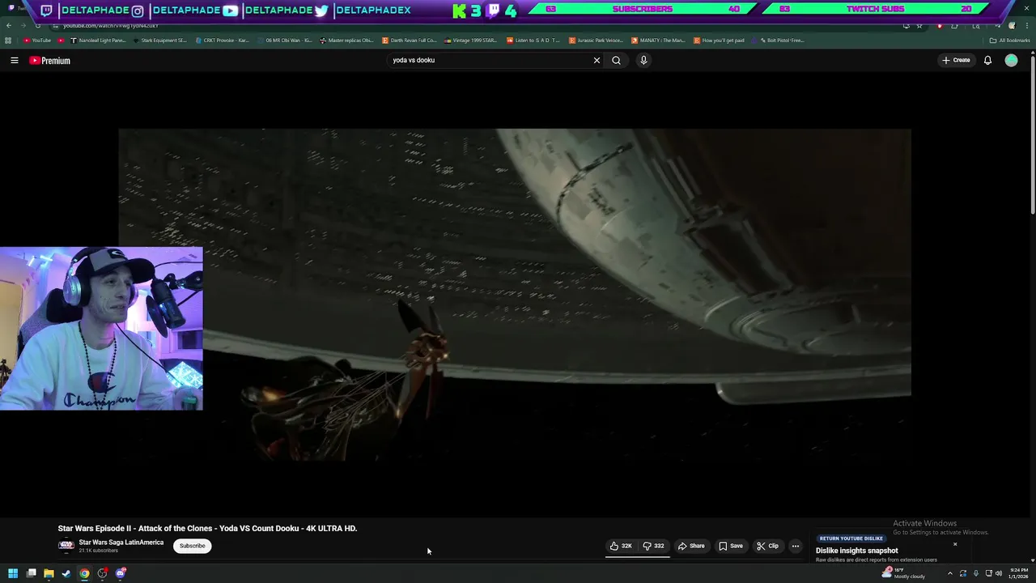Image resolution: width=1036 pixels, height=583 pixels.
Task: Open the volume speaker tray icon
Action: click(999, 574)
